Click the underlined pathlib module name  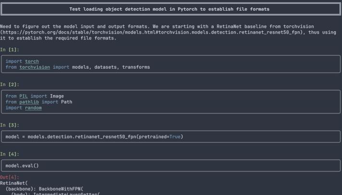pos(29,102)
